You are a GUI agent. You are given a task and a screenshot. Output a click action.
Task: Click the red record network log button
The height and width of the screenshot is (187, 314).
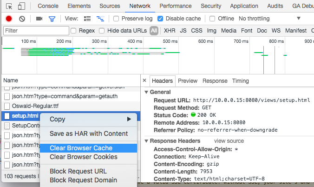[9, 19]
